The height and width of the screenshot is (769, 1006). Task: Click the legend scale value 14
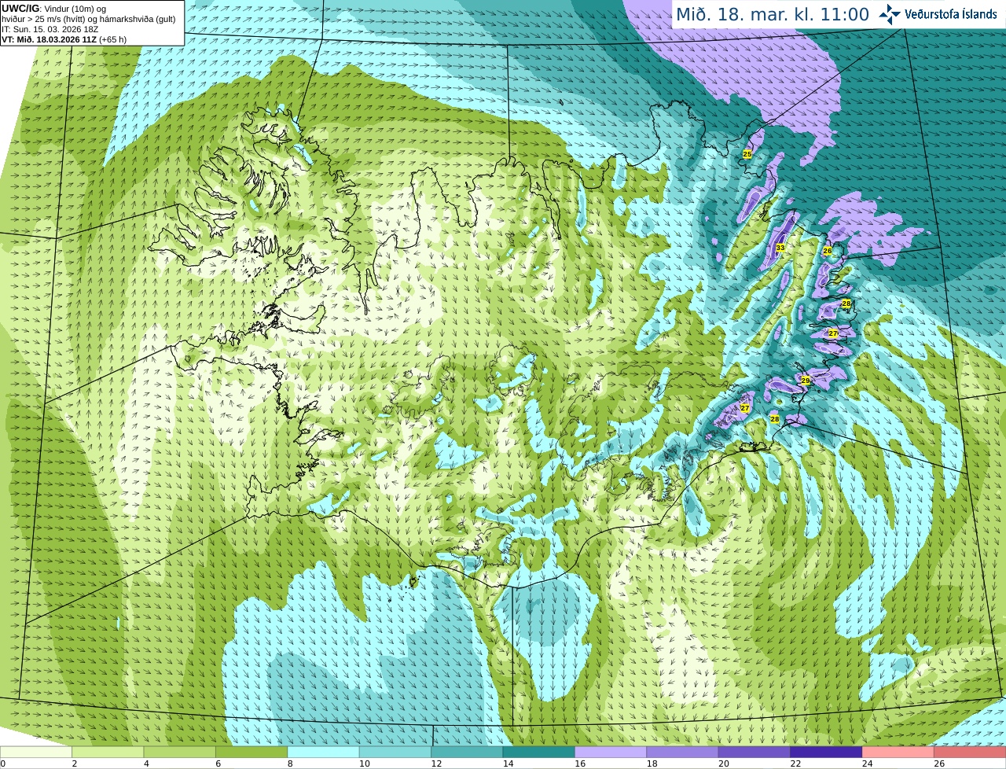(509, 763)
